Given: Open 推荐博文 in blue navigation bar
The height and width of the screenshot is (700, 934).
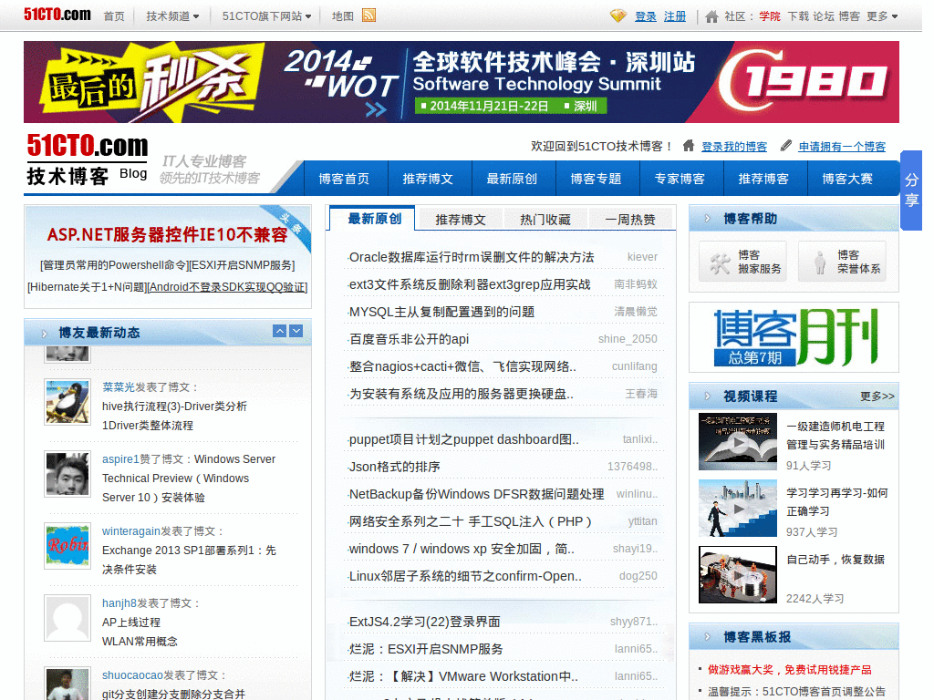Looking at the screenshot, I should pos(428,179).
